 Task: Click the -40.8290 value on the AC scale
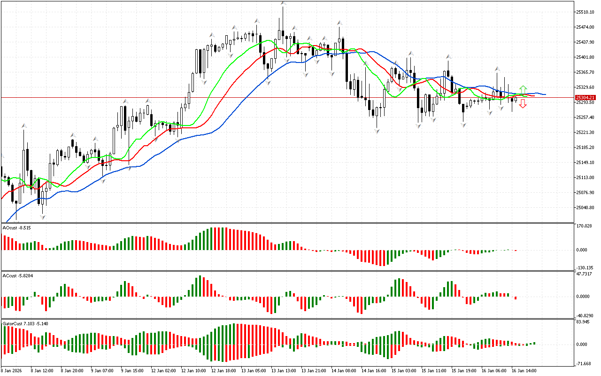pos(584,316)
